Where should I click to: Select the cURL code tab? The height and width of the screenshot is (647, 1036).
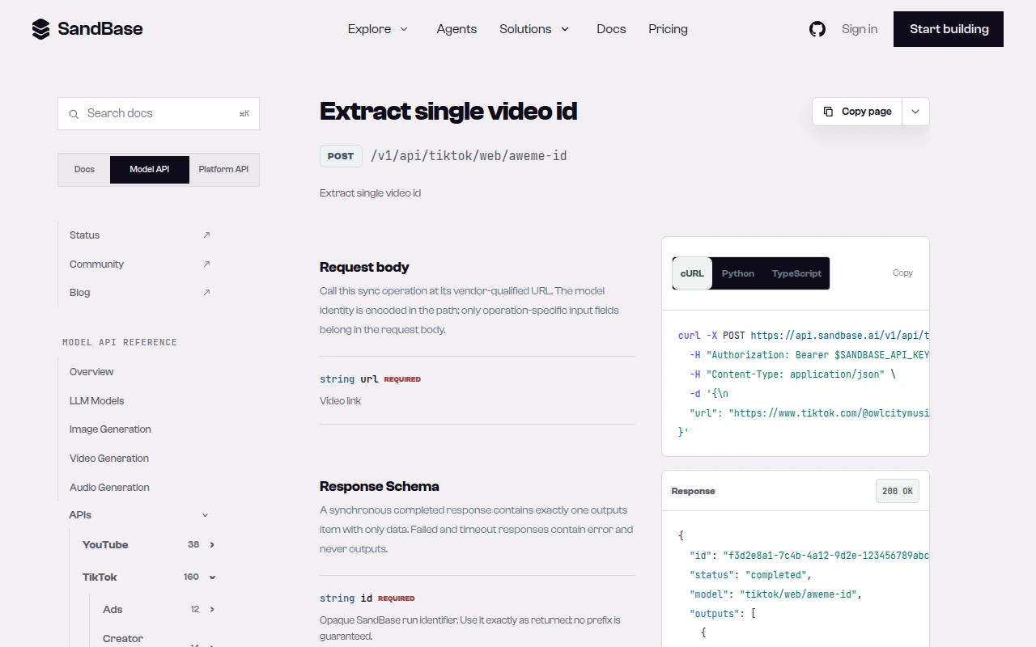click(x=692, y=273)
